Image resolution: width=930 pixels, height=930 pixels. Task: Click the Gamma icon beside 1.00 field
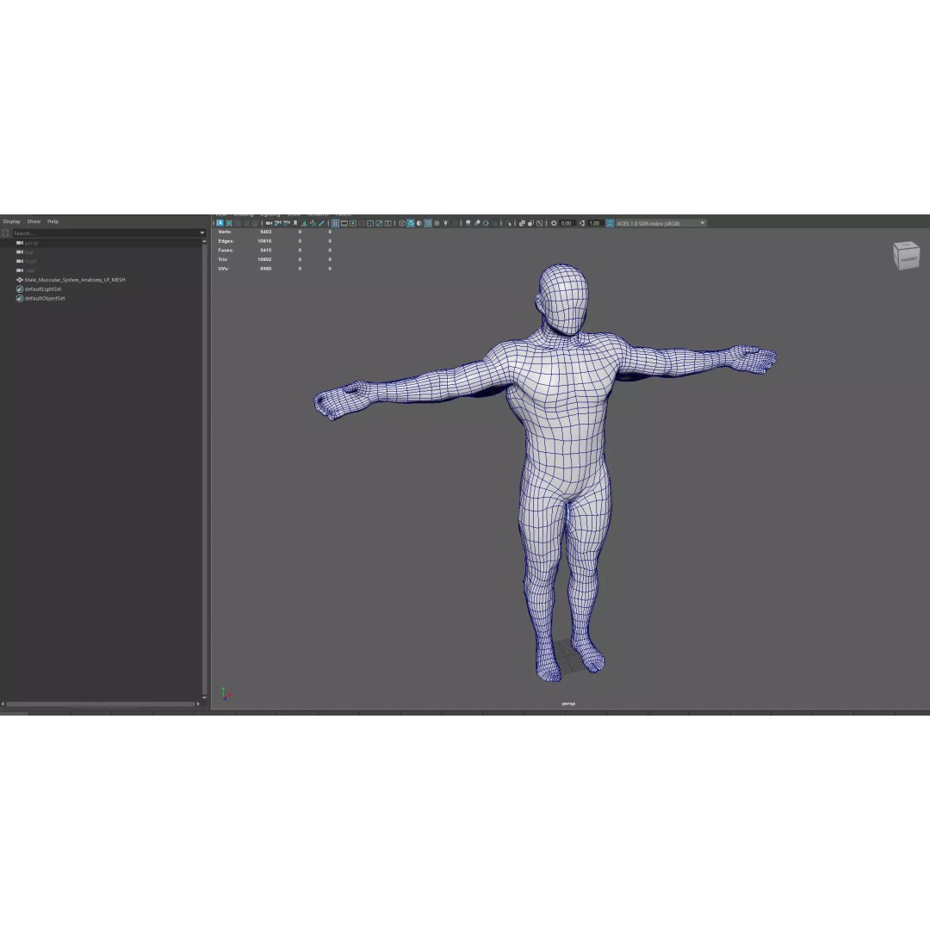[x=582, y=223]
